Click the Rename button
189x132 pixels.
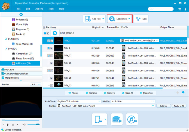click(x=91, y=93)
